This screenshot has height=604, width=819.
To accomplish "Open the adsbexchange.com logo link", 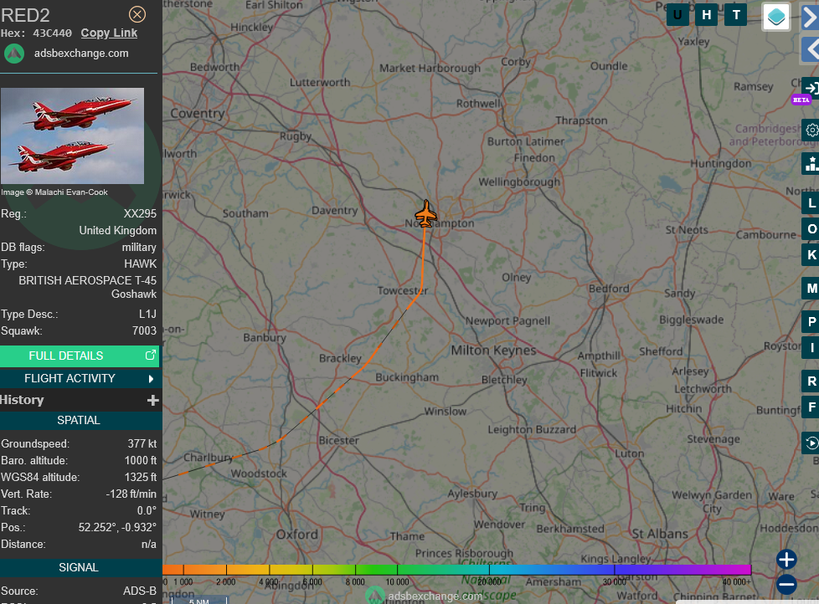I will tap(81, 54).
